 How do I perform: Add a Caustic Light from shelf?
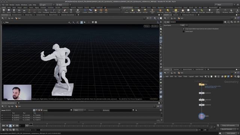tap(195, 11)
